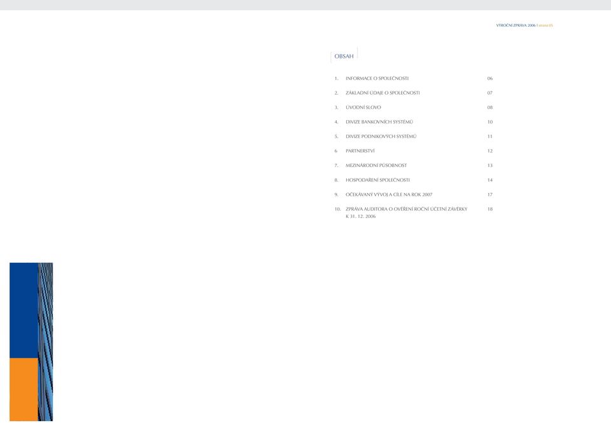The width and height of the screenshot is (611, 423).
Task: Click page number 17 beside Očekávaný vývoj
Action: point(490,194)
